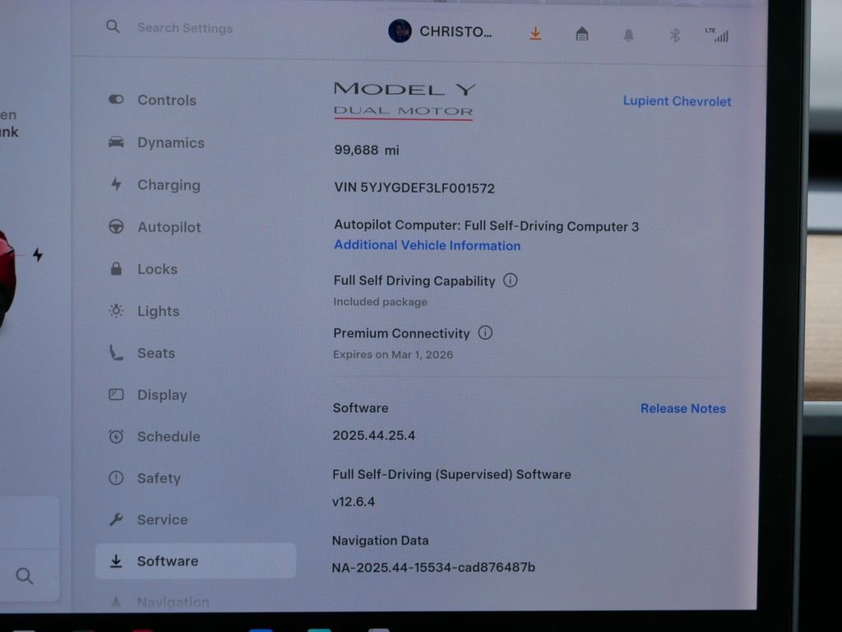
Task: Click the home garage icon
Action: (x=581, y=34)
